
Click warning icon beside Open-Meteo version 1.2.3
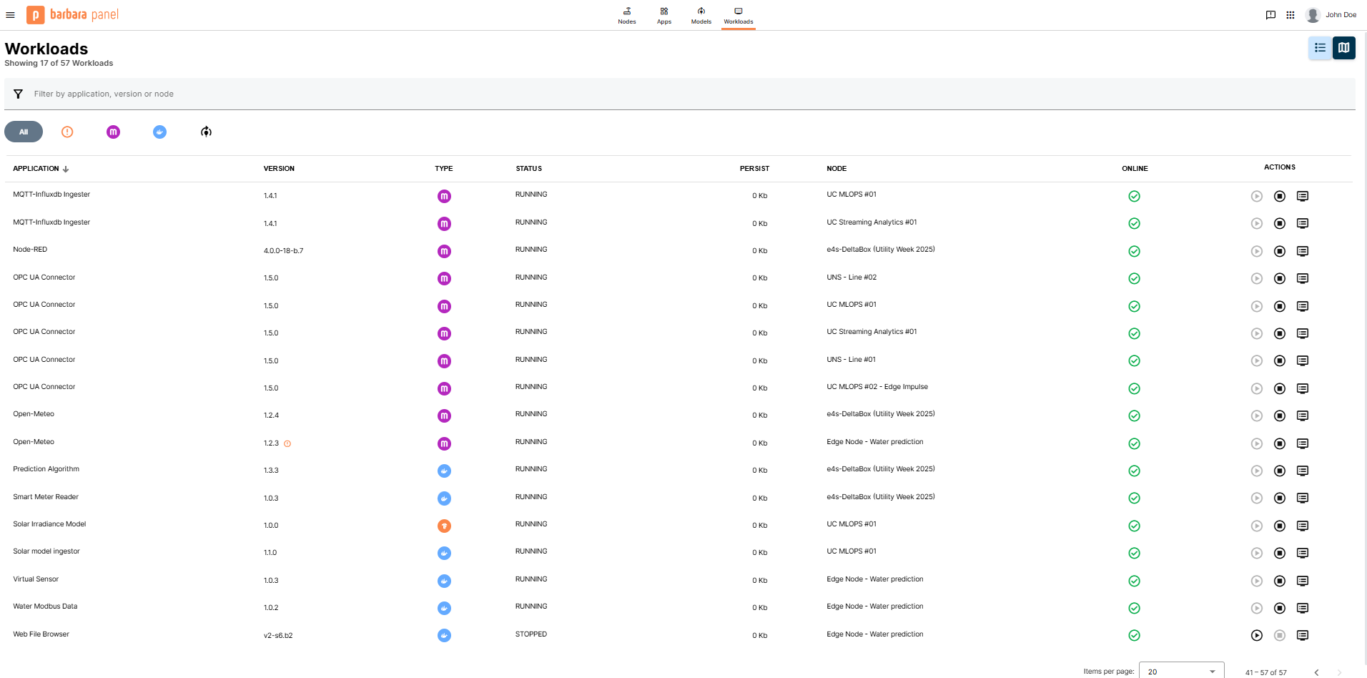point(287,443)
